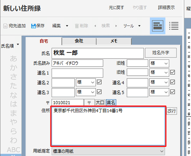The width and height of the screenshot is (191, 156).
Task: Click the 県名 button
Action: point(111,102)
